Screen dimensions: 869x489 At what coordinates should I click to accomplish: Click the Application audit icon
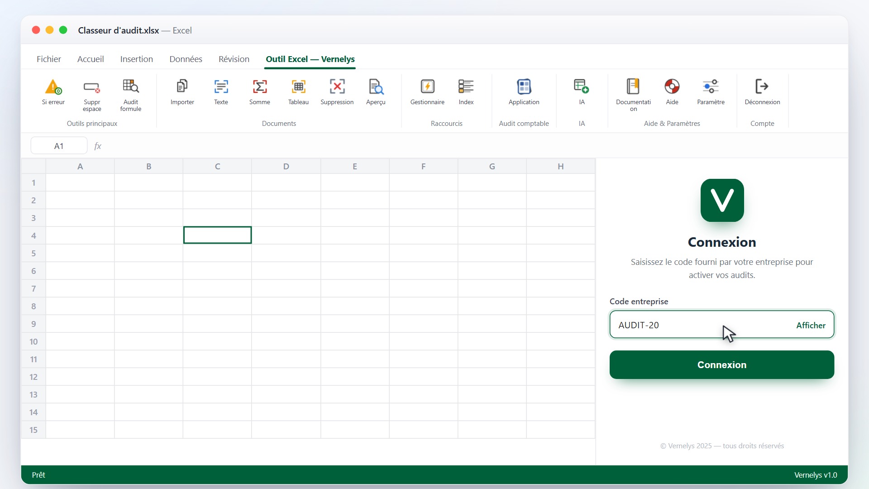tap(524, 86)
